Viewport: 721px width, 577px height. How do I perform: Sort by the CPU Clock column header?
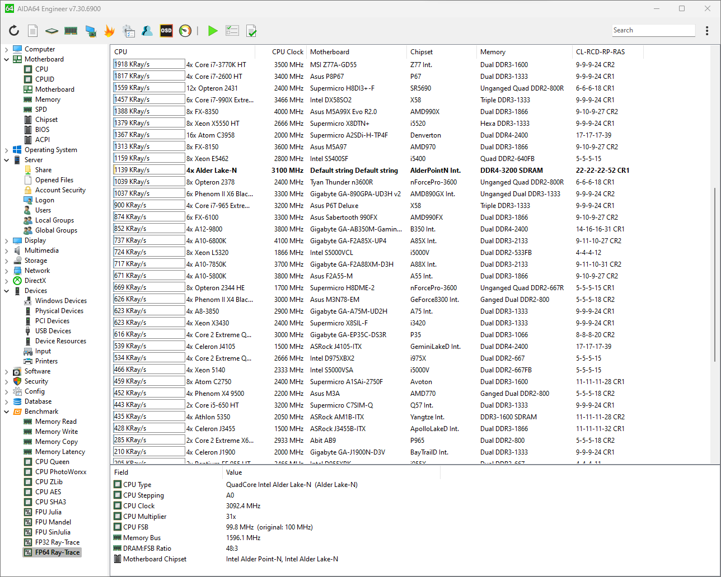[287, 52]
